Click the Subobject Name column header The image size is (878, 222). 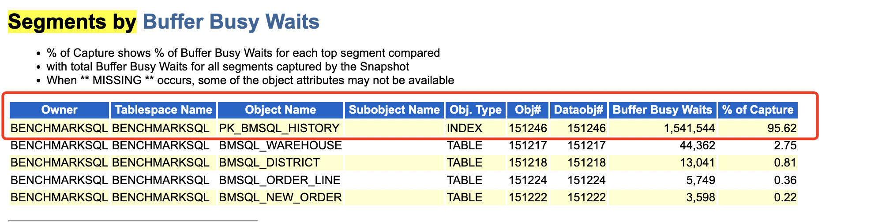pyautogui.click(x=394, y=110)
